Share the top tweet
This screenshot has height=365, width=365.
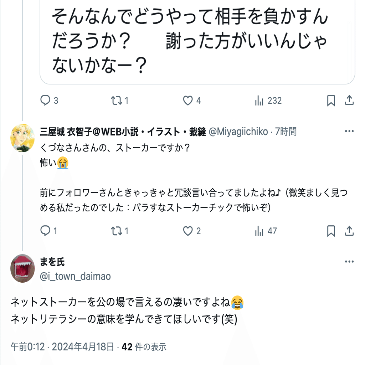click(x=349, y=101)
